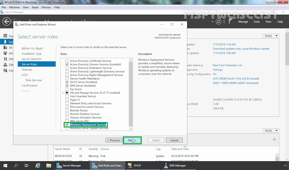Select the Local Server icon in the sidebar
The height and width of the screenshot is (170, 289).
(x=5, y=42)
